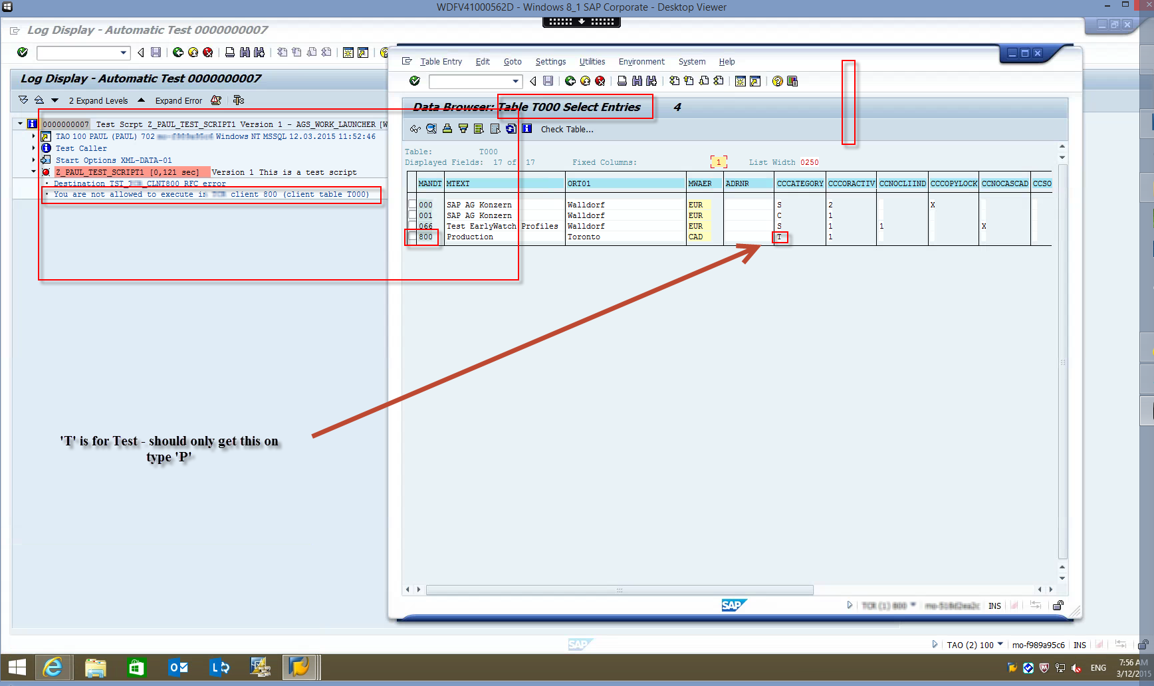The width and height of the screenshot is (1154, 686).
Task: Click the Find binoculars icon in Data Browser
Action: (x=637, y=81)
